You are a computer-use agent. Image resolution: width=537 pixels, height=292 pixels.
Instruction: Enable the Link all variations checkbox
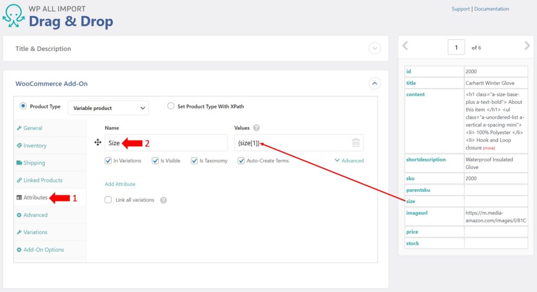click(108, 200)
